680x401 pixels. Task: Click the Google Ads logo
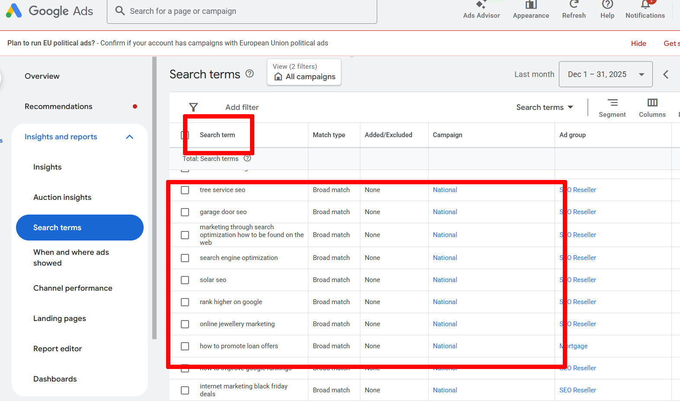tap(49, 11)
